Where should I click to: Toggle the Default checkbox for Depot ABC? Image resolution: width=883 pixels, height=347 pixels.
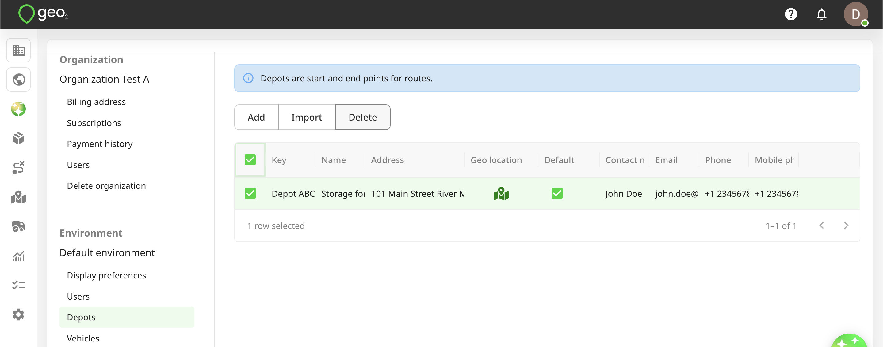click(x=557, y=194)
